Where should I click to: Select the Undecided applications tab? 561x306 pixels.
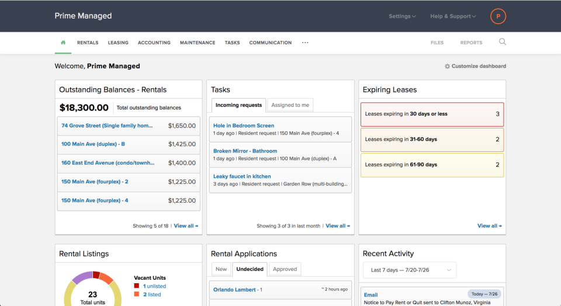[x=250, y=269]
